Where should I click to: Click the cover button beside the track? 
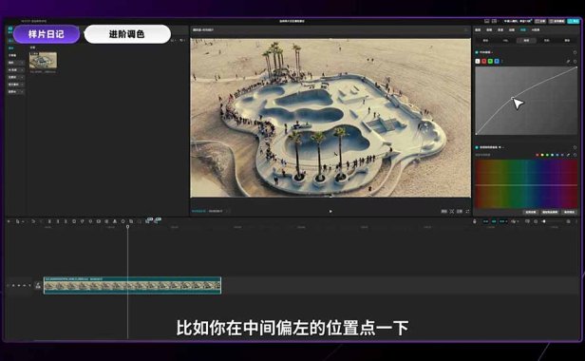38,285
